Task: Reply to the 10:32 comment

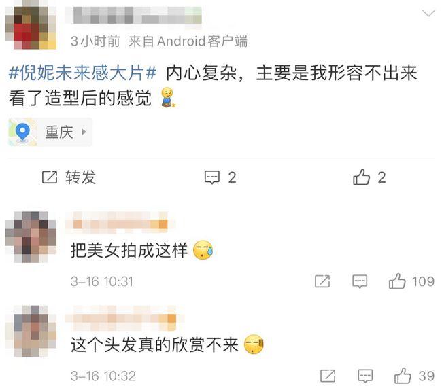Action: pyautogui.click(x=365, y=376)
